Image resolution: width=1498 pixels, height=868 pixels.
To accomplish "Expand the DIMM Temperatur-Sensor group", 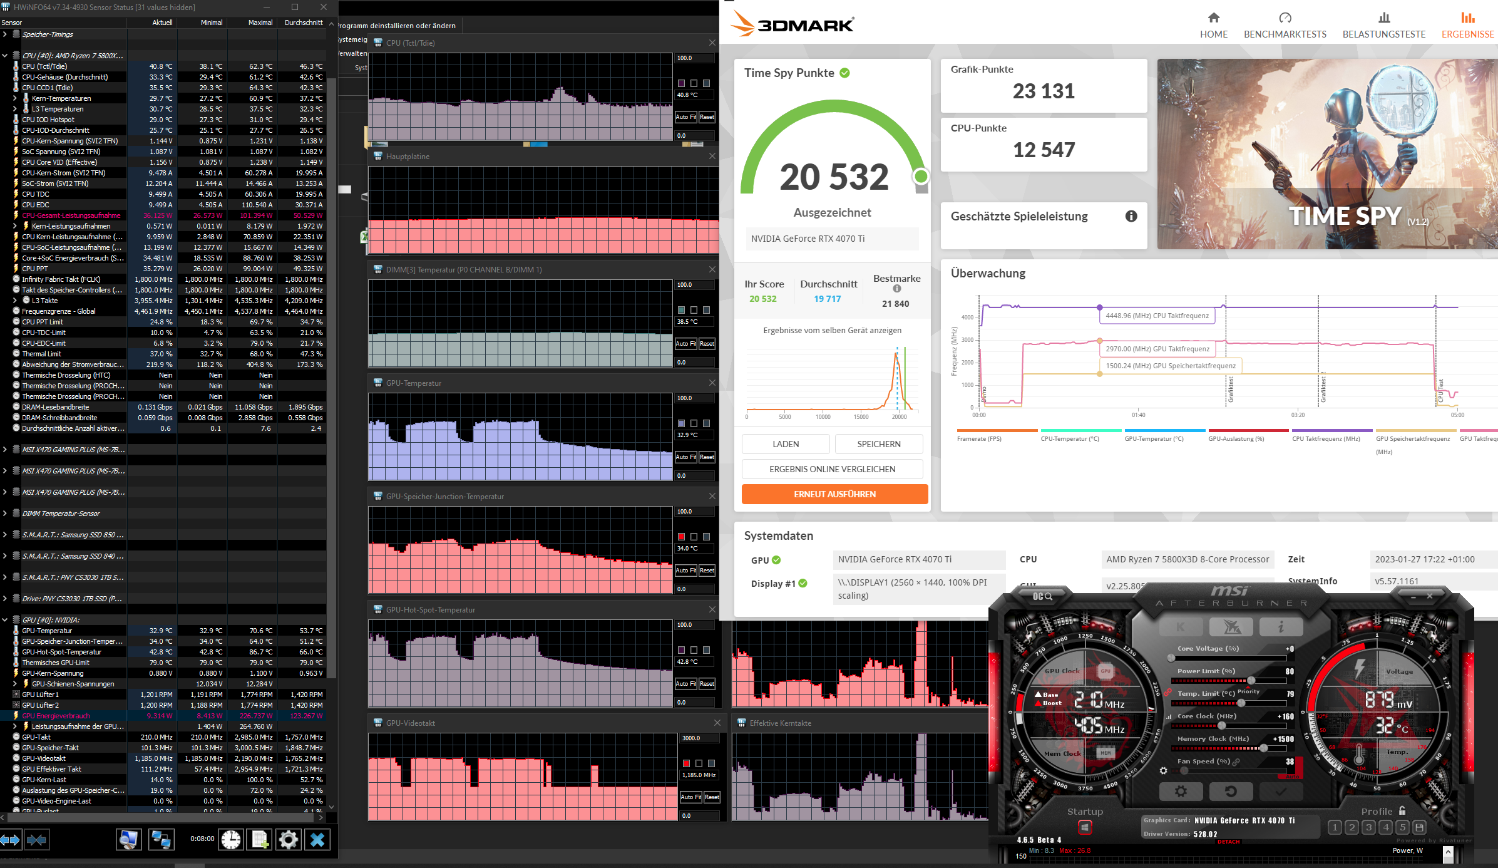I will pos(5,514).
